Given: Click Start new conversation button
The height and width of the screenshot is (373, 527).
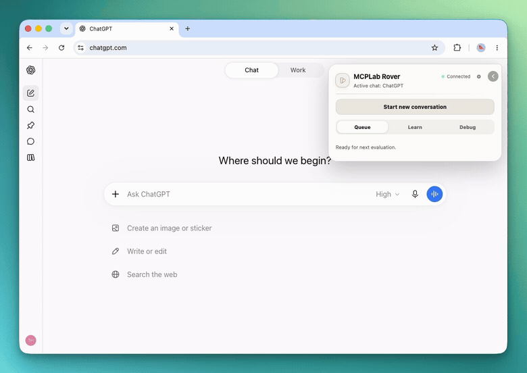Looking at the screenshot, I should pos(415,107).
